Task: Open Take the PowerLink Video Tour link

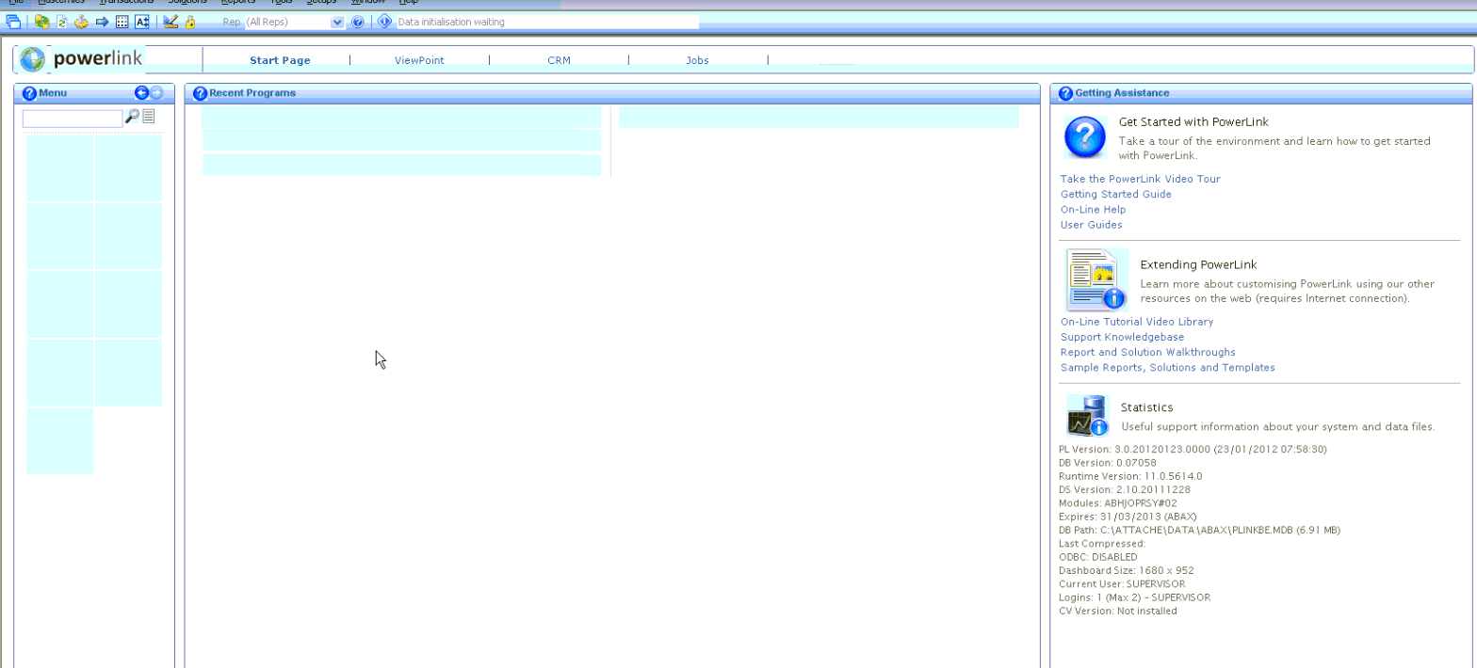Action: coord(1141,179)
